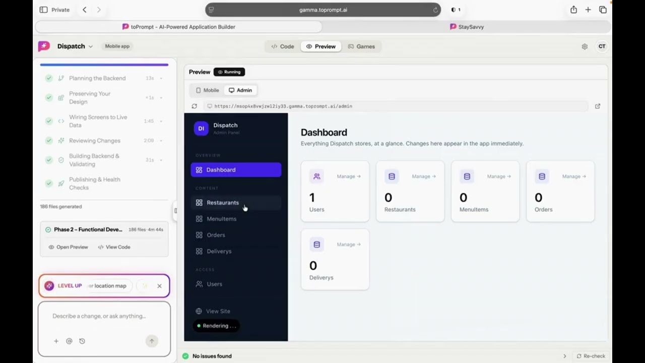Screen dimensions: 645x363
Task: Open Deliverys in admin sidebar
Action: [x=236, y=251]
